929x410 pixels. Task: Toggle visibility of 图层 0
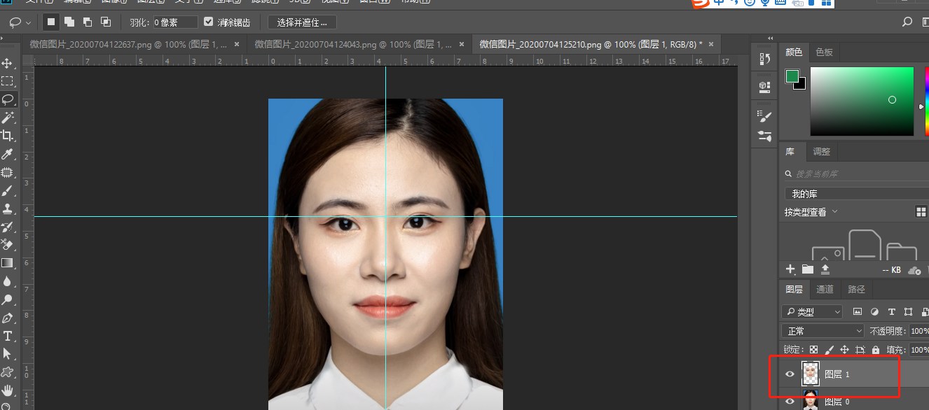(790, 402)
